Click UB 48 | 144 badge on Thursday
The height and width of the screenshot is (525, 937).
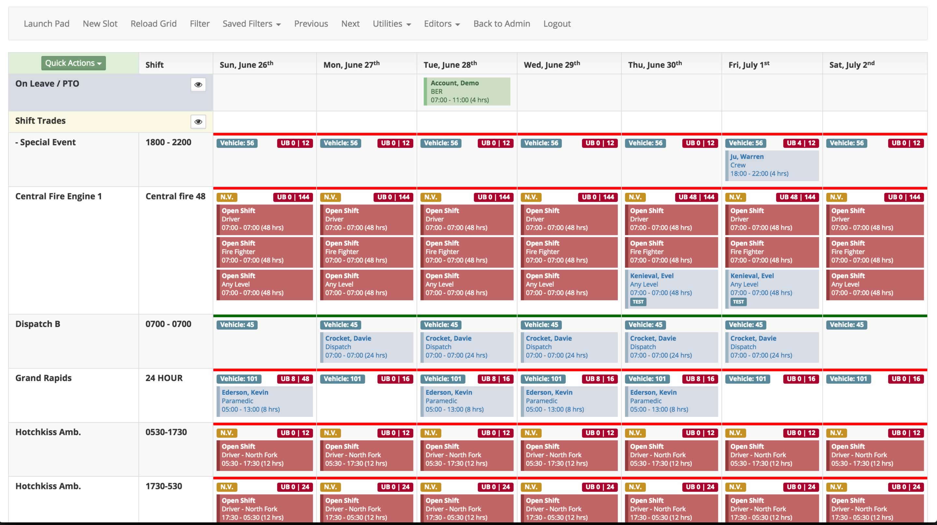(x=697, y=197)
